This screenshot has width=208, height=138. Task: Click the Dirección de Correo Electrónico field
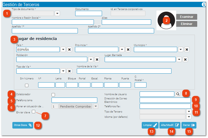(x=165, y=100)
